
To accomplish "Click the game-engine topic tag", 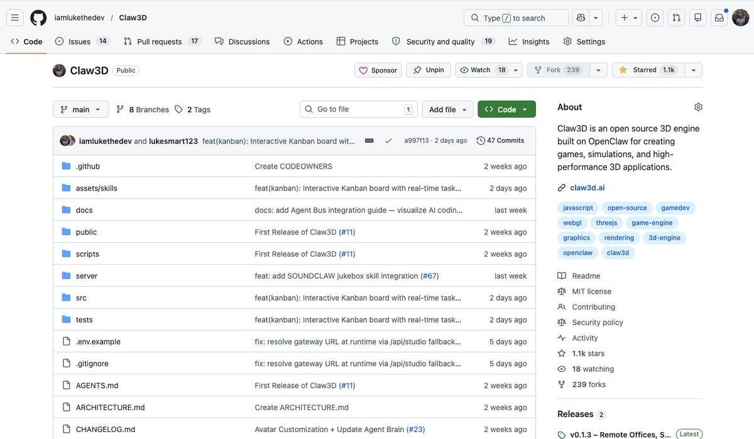I will 652,223.
